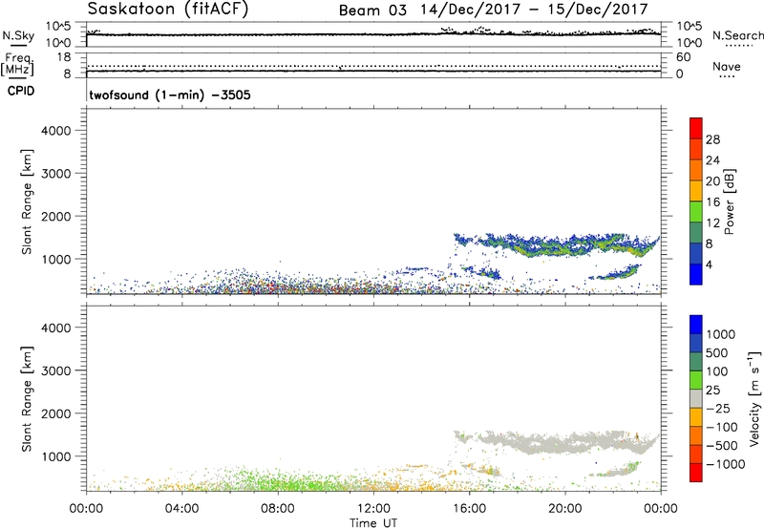Screen dimensions: 764x529
Task: Click the '500' velocity colorbar value
Action: click(x=717, y=353)
